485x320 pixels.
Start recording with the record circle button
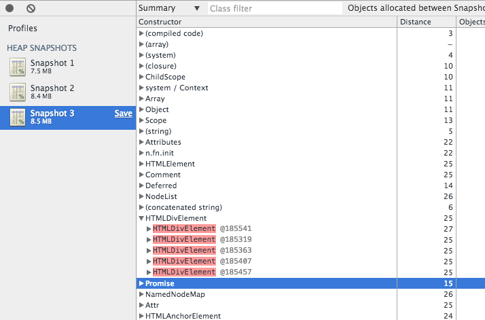click(10, 8)
